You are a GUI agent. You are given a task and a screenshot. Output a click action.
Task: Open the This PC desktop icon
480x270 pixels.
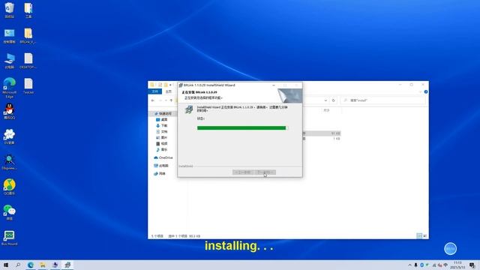[x=10, y=61]
